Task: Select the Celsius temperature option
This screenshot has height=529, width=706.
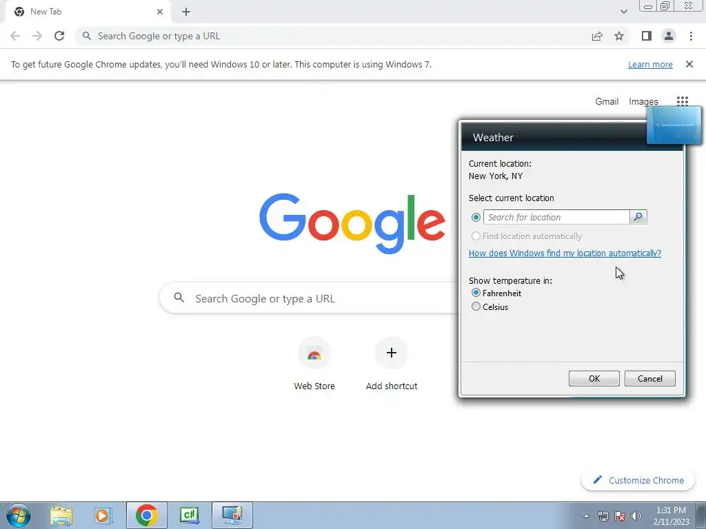Action: 476,307
